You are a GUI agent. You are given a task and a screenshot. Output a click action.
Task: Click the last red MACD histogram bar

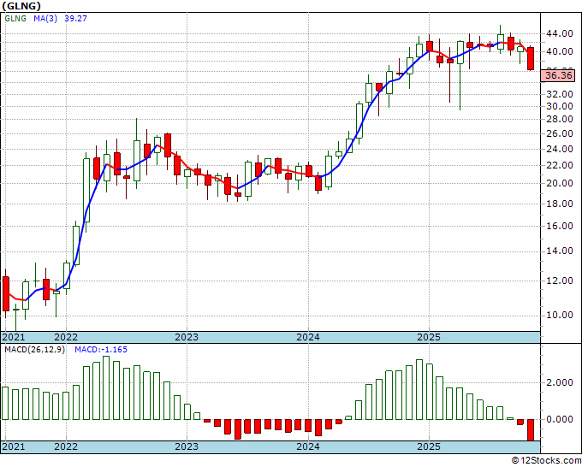point(531,430)
